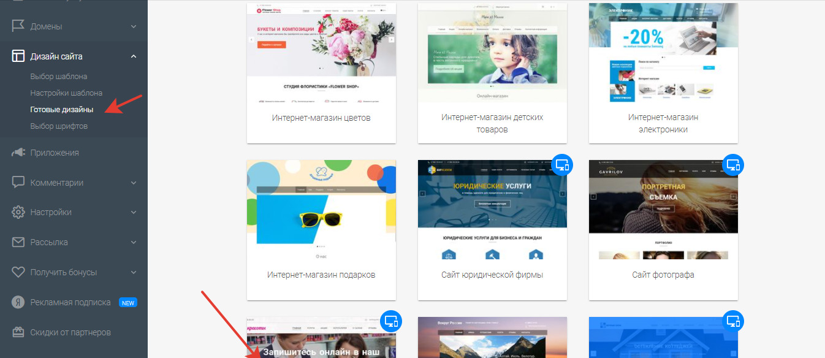Click responsive badge on Сайт фотографа card
The image size is (825, 358).
click(733, 165)
